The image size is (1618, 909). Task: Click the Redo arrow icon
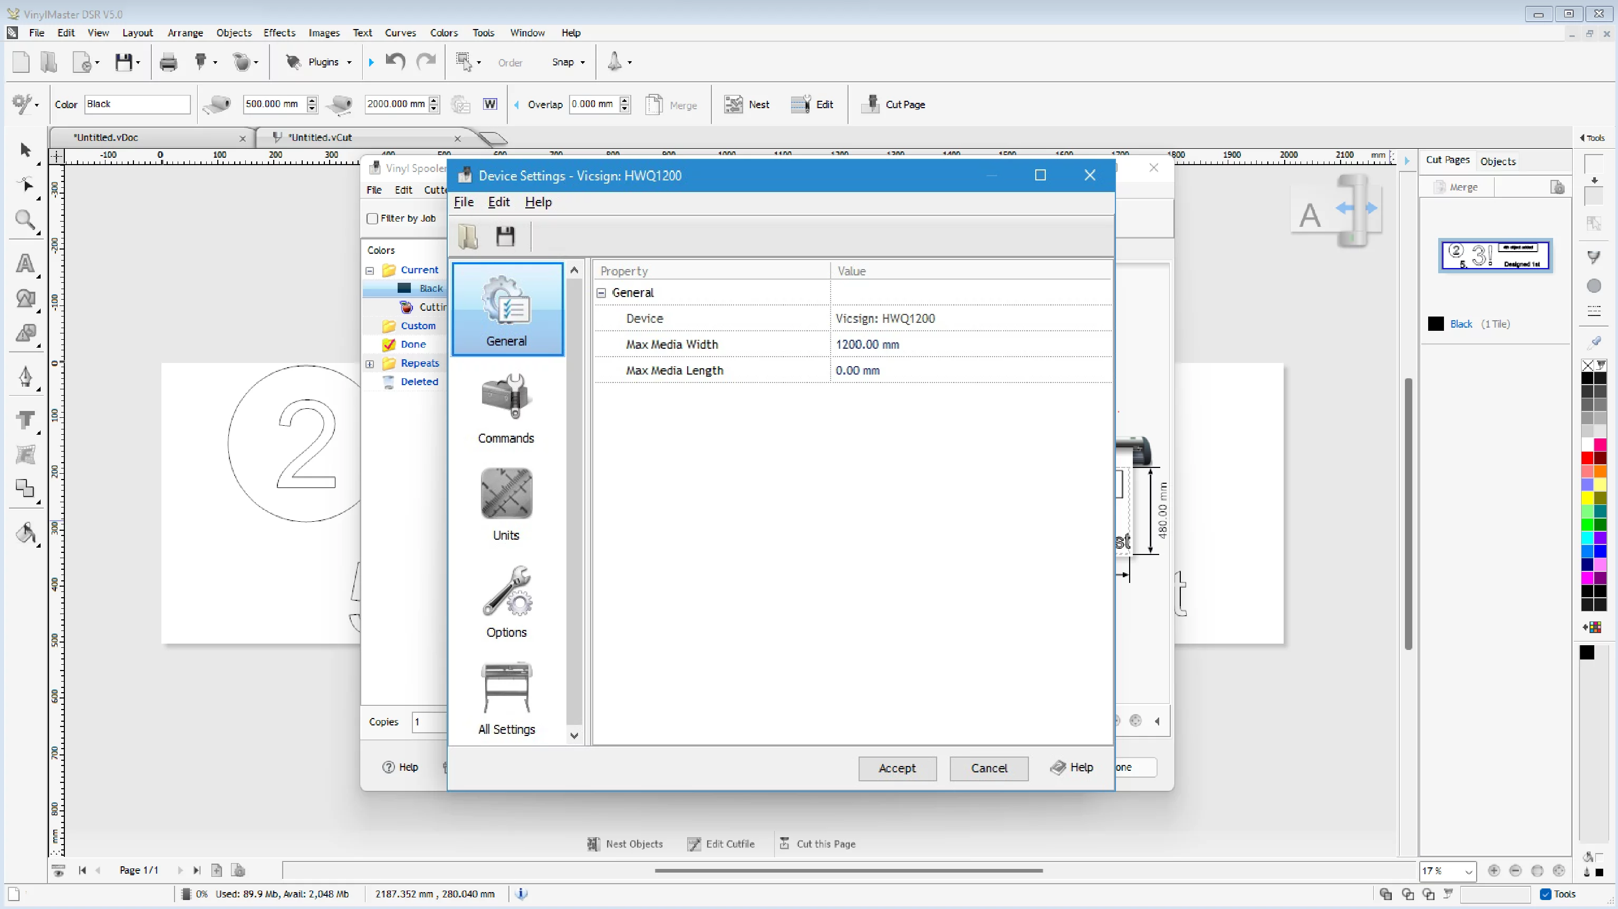pyautogui.click(x=427, y=62)
